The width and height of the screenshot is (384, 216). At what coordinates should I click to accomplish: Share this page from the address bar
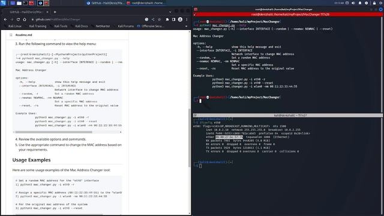point(153,19)
